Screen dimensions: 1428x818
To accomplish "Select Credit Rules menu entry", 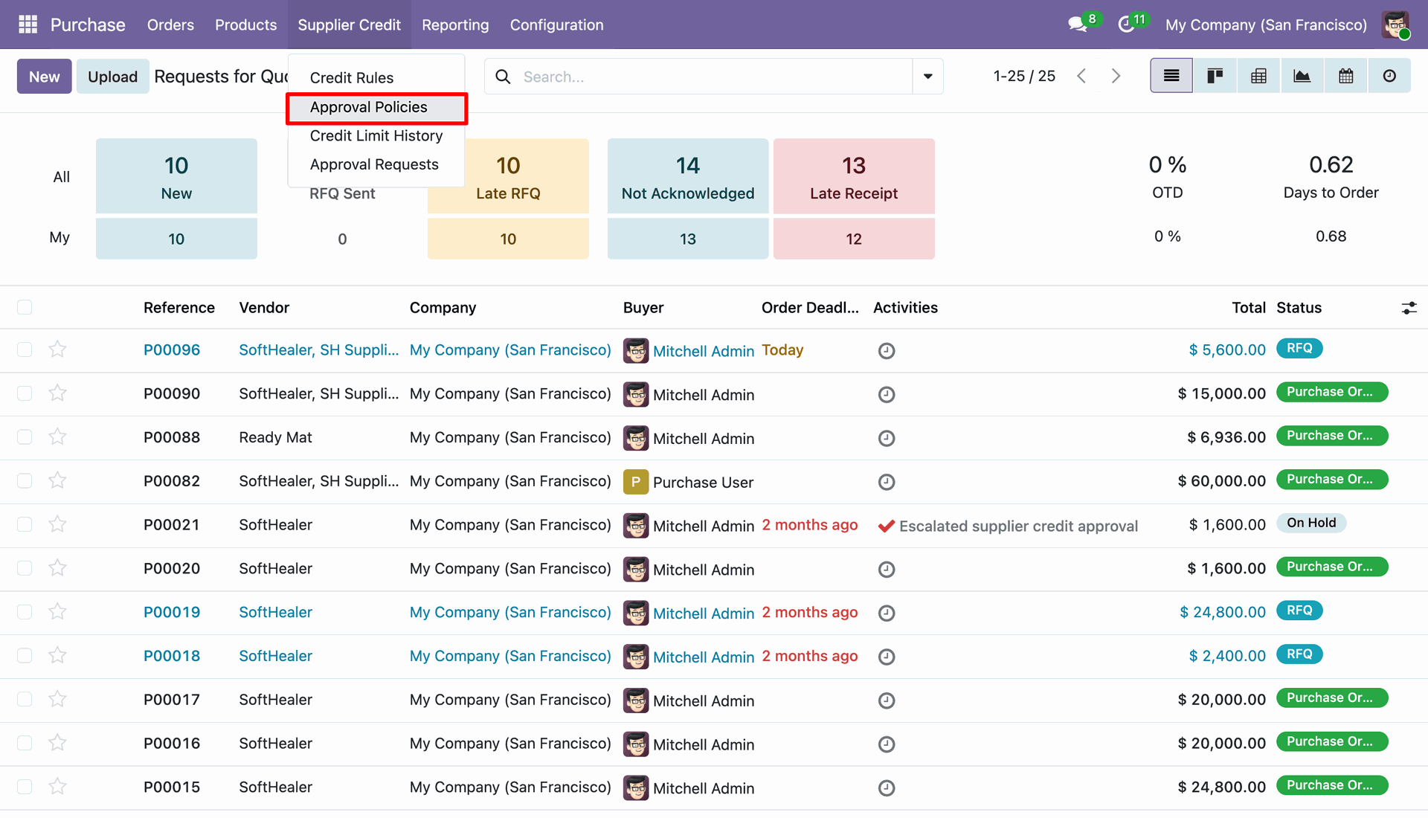I will (376, 78).
